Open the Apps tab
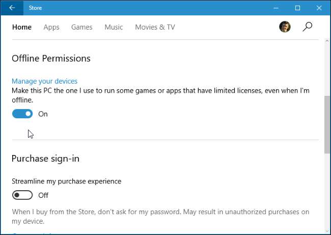This screenshot has width=331, height=235. tap(51, 27)
